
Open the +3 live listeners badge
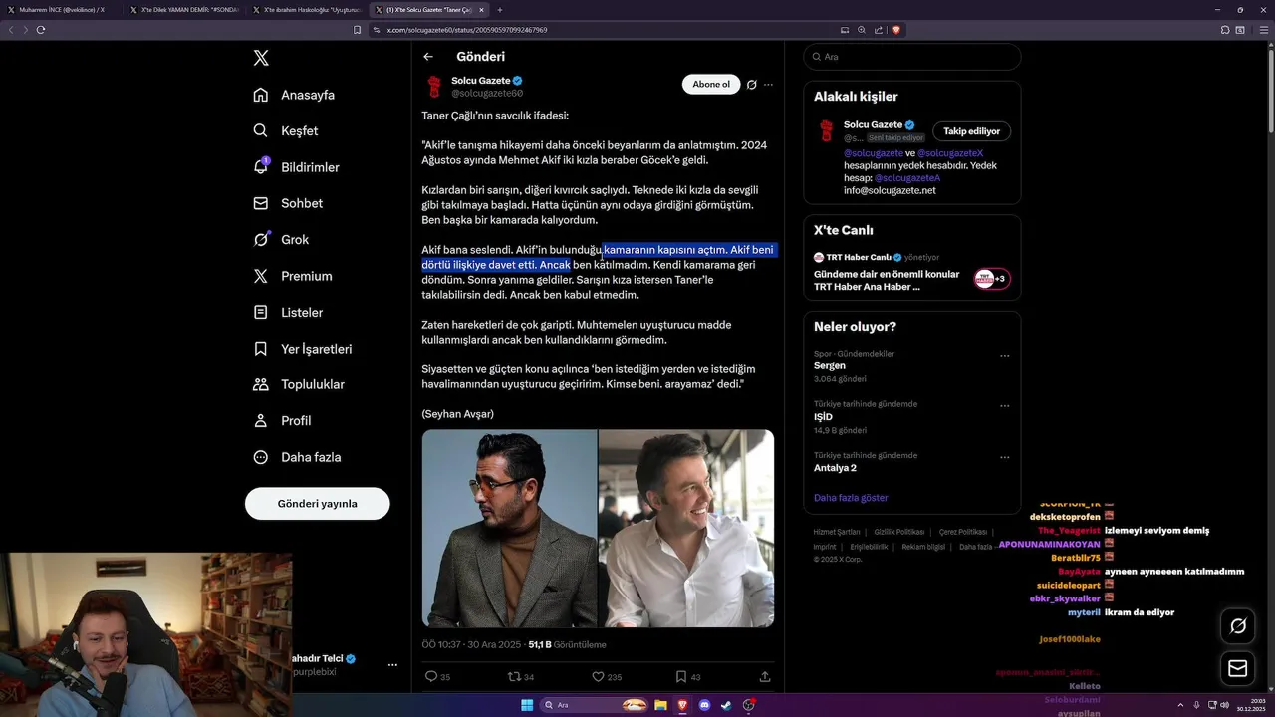(992, 279)
